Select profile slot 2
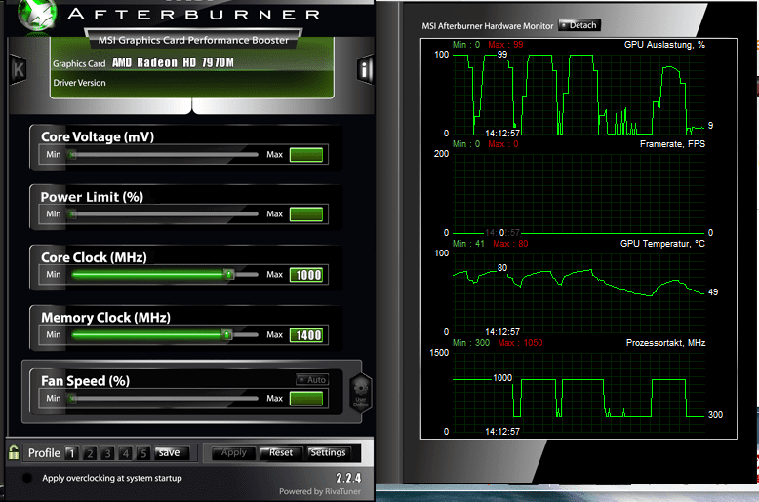This screenshot has height=502, width=759. [90, 453]
